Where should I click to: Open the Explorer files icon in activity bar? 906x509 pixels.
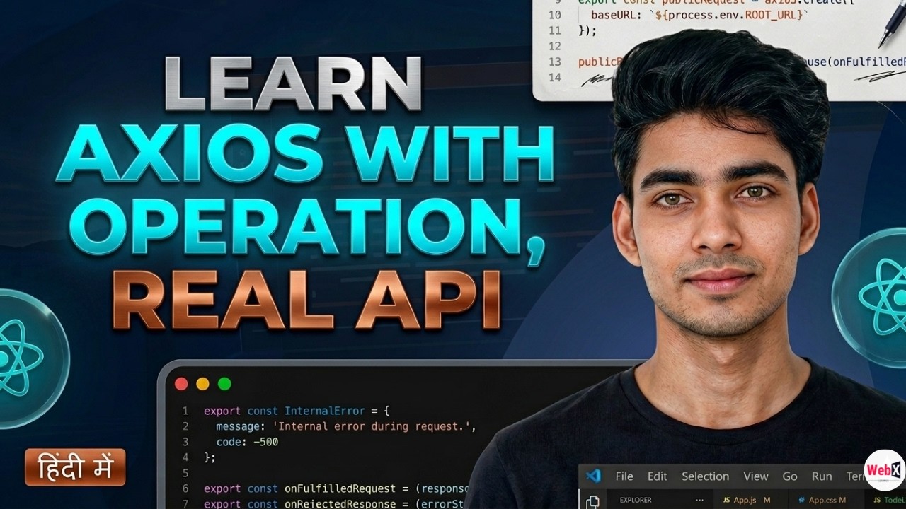click(x=592, y=501)
